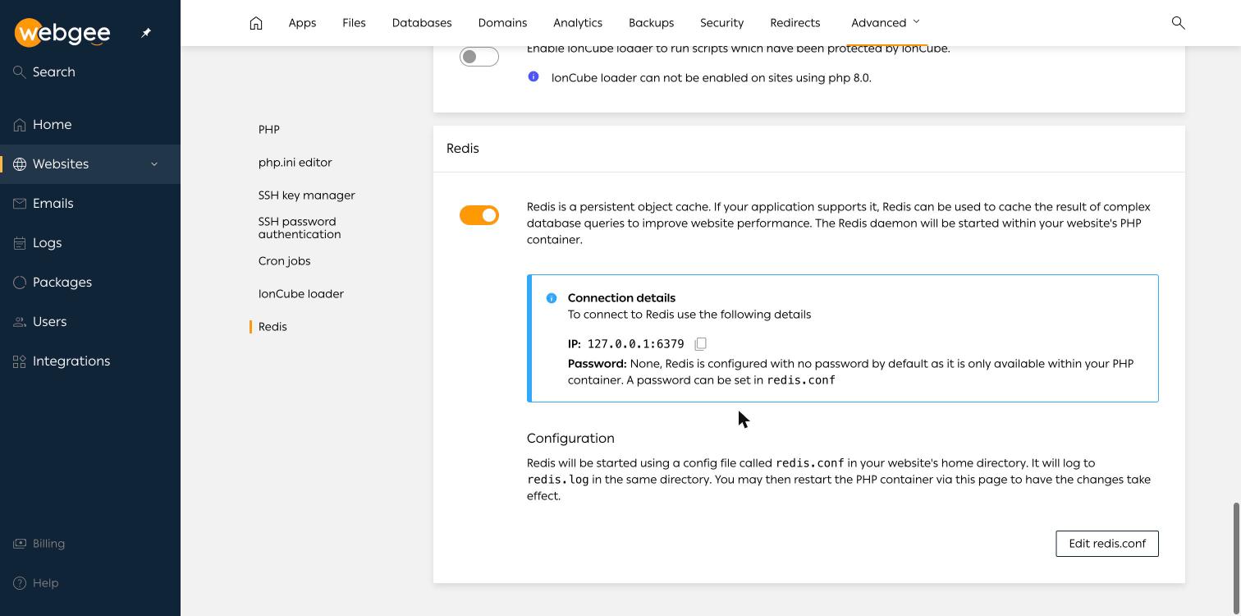Open the Security tab
This screenshot has width=1241, height=616.
click(x=721, y=23)
